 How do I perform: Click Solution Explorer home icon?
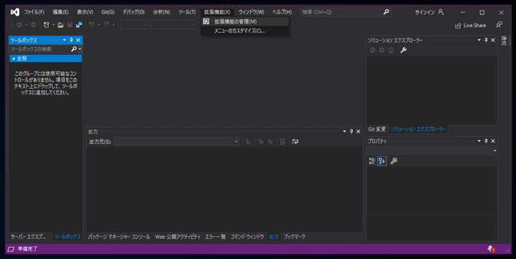pos(391,50)
